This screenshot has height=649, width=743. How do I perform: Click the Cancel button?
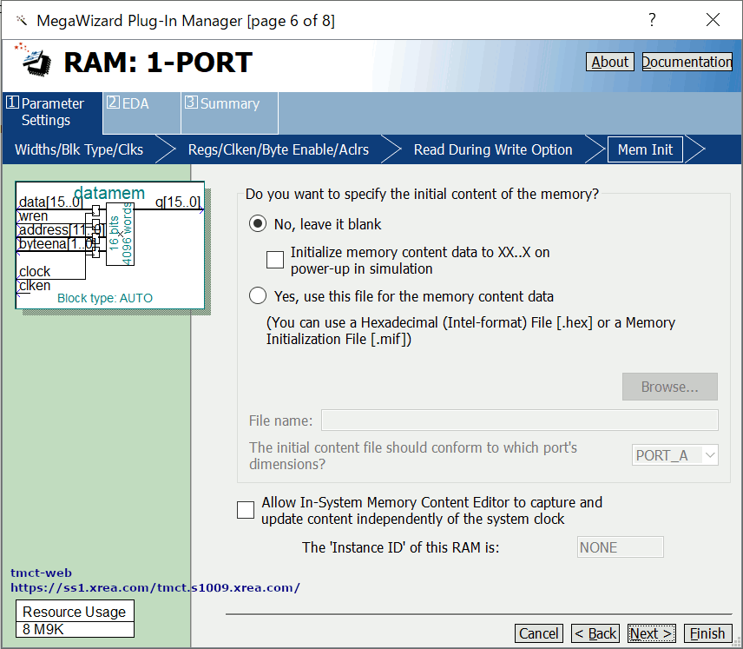[539, 633]
